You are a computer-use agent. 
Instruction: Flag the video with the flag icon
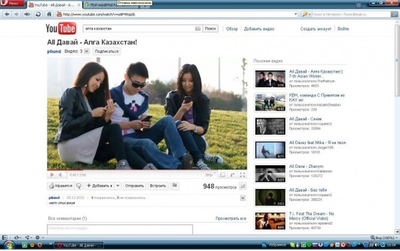click(x=175, y=186)
